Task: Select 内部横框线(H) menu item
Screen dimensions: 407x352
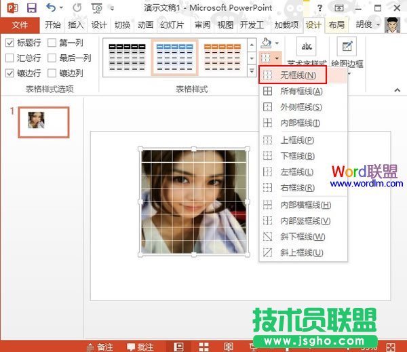Action: click(x=303, y=205)
